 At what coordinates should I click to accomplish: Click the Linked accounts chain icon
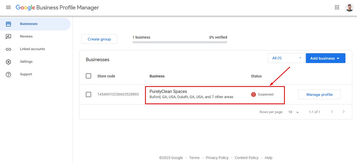pos(8,49)
